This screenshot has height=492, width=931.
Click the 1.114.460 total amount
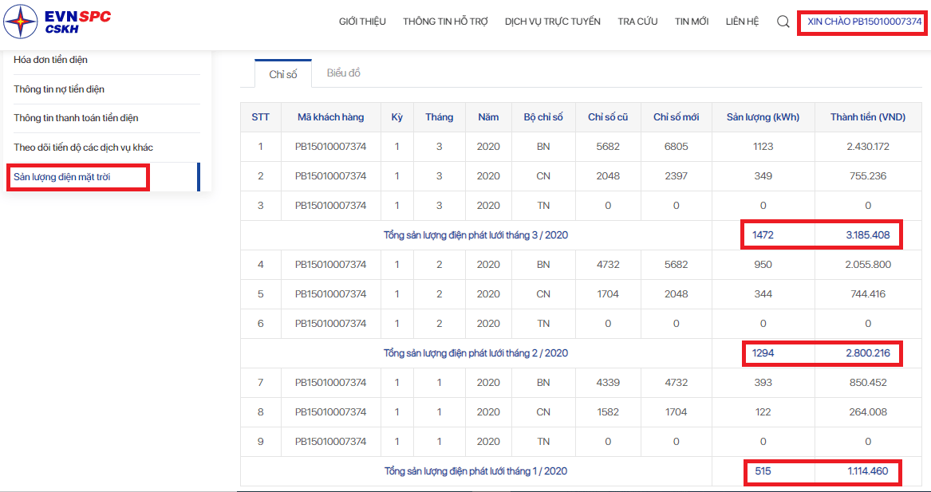[x=868, y=471]
